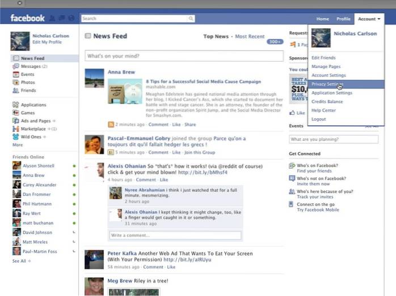Click the Facebook logo in header
Screen dimensions: 396x296
pyautogui.click(x=27, y=19)
